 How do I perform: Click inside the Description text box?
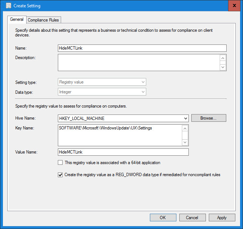[139, 62]
